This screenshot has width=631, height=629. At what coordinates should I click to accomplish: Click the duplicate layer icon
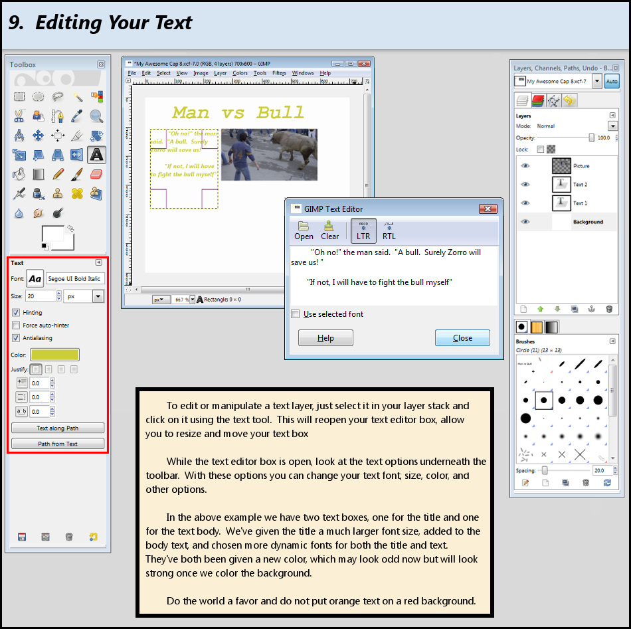[575, 309]
